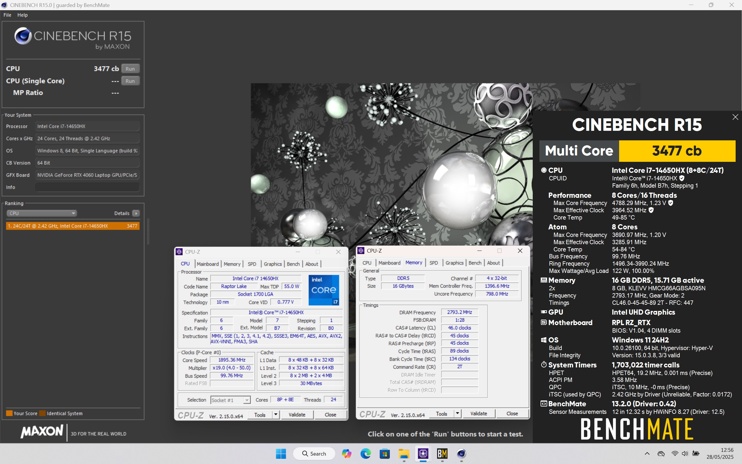This screenshot has height=464, width=742.
Task: Show hidden system tray icons
Action: click(x=647, y=454)
